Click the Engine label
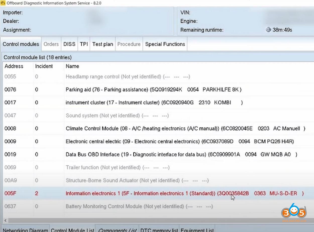The image size is (314, 232). coord(189,21)
